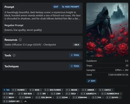Open the three-dot menu on the image
Screen dimensions: 130x104
[x=125, y=6]
